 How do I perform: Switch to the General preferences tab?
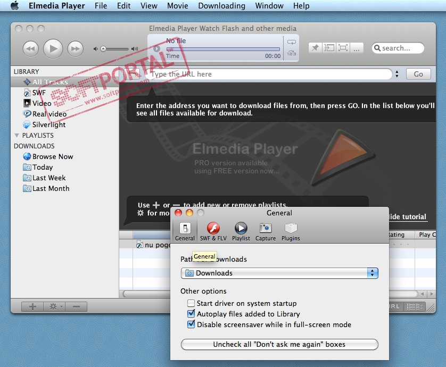(185, 231)
